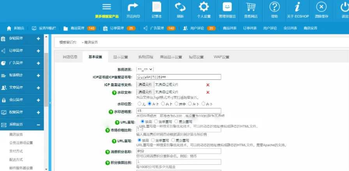Open 会员列表 in the navigation bar
Viewport: 349px width, 171px height.
(290, 28)
